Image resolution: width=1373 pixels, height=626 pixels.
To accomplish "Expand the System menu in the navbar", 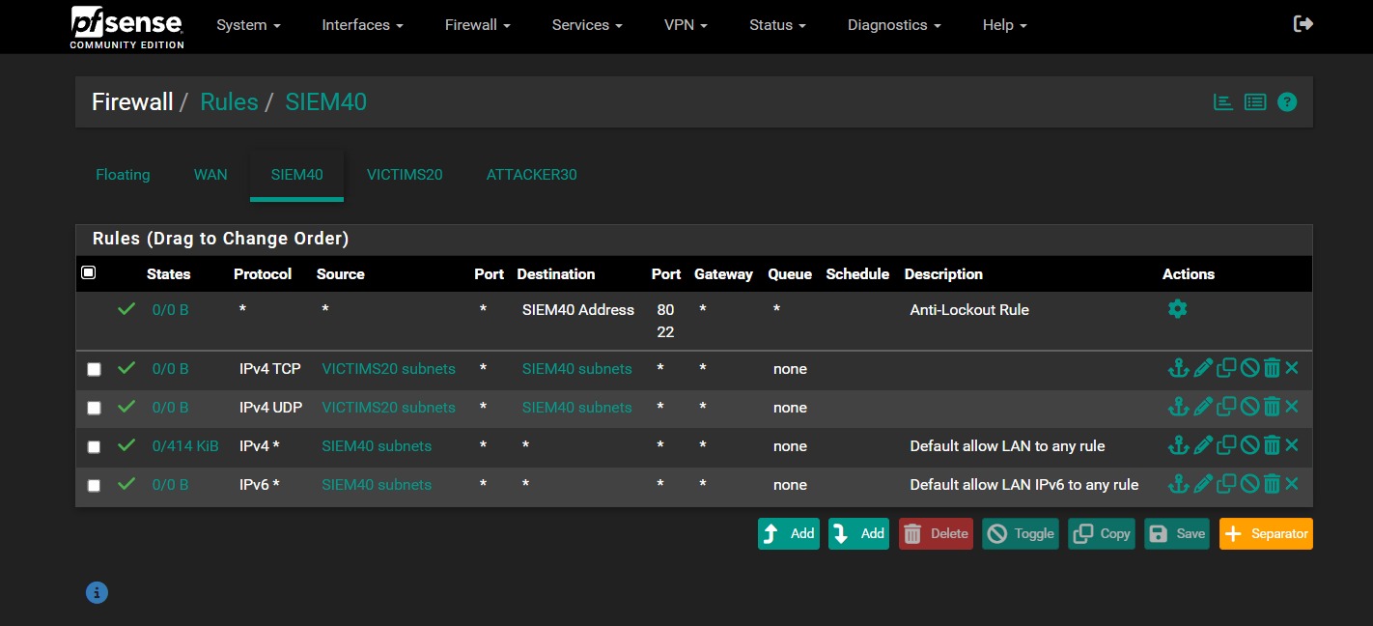I will [248, 25].
